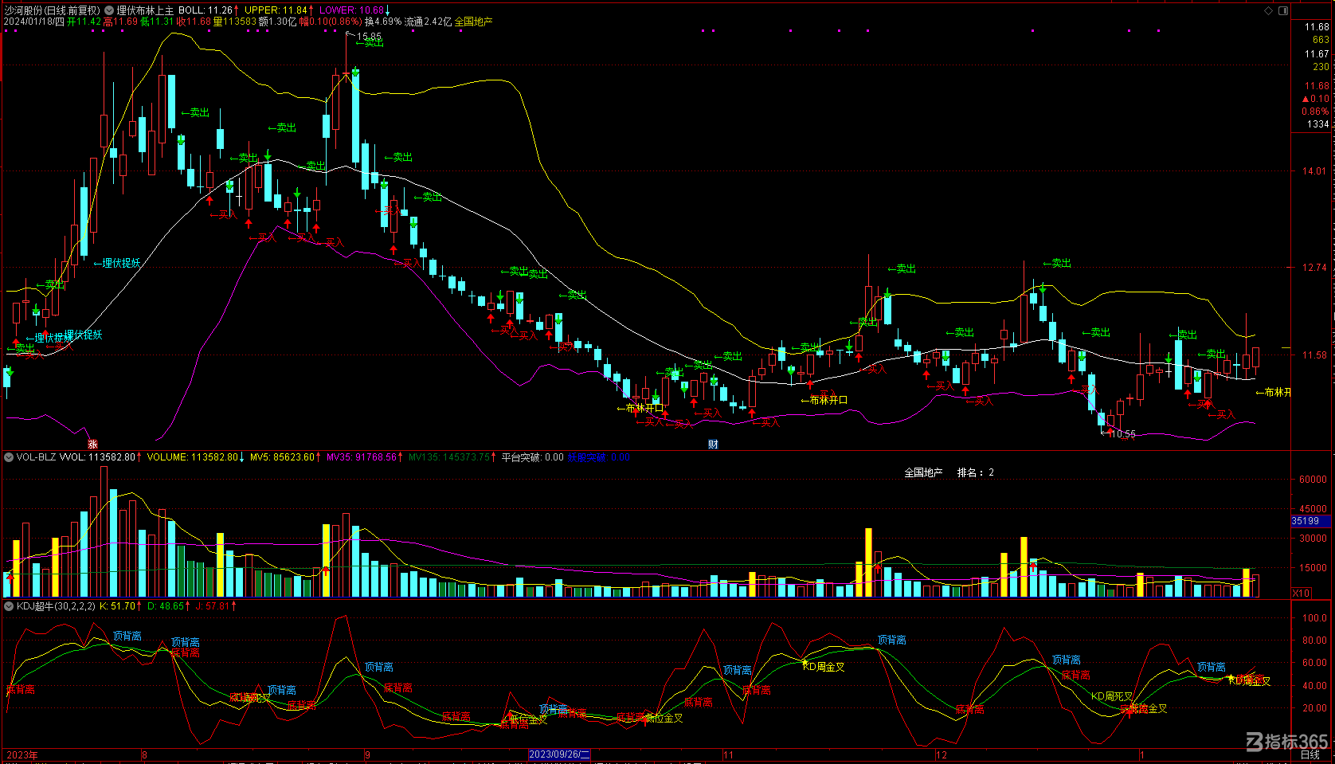Click the 顶背离 label near K-line peak at 100

click(127, 636)
